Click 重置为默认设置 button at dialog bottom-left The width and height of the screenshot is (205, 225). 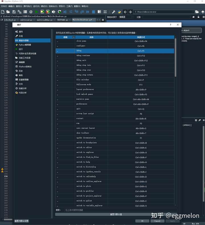coord(22,221)
